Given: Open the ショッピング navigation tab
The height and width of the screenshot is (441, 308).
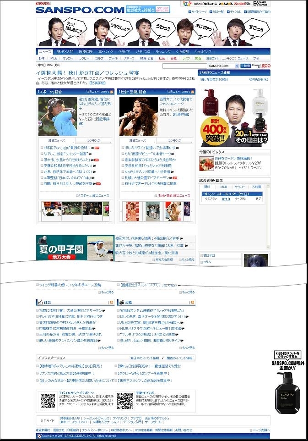Looking at the screenshot, I should tap(203, 52).
